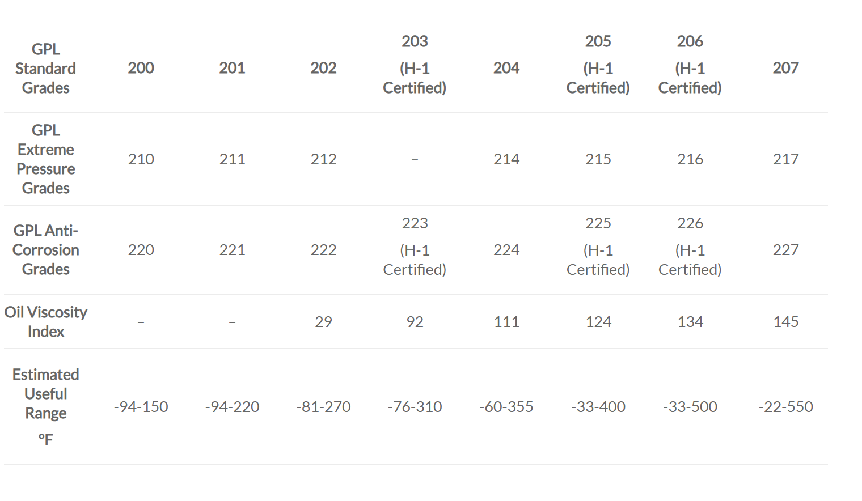This screenshot has width=862, height=501.
Task: Click the GPL Extreme Pressure Grades label
Action: (45, 159)
